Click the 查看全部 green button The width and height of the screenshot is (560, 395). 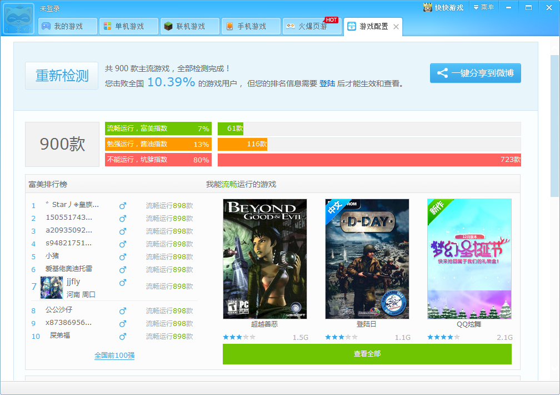367,354
